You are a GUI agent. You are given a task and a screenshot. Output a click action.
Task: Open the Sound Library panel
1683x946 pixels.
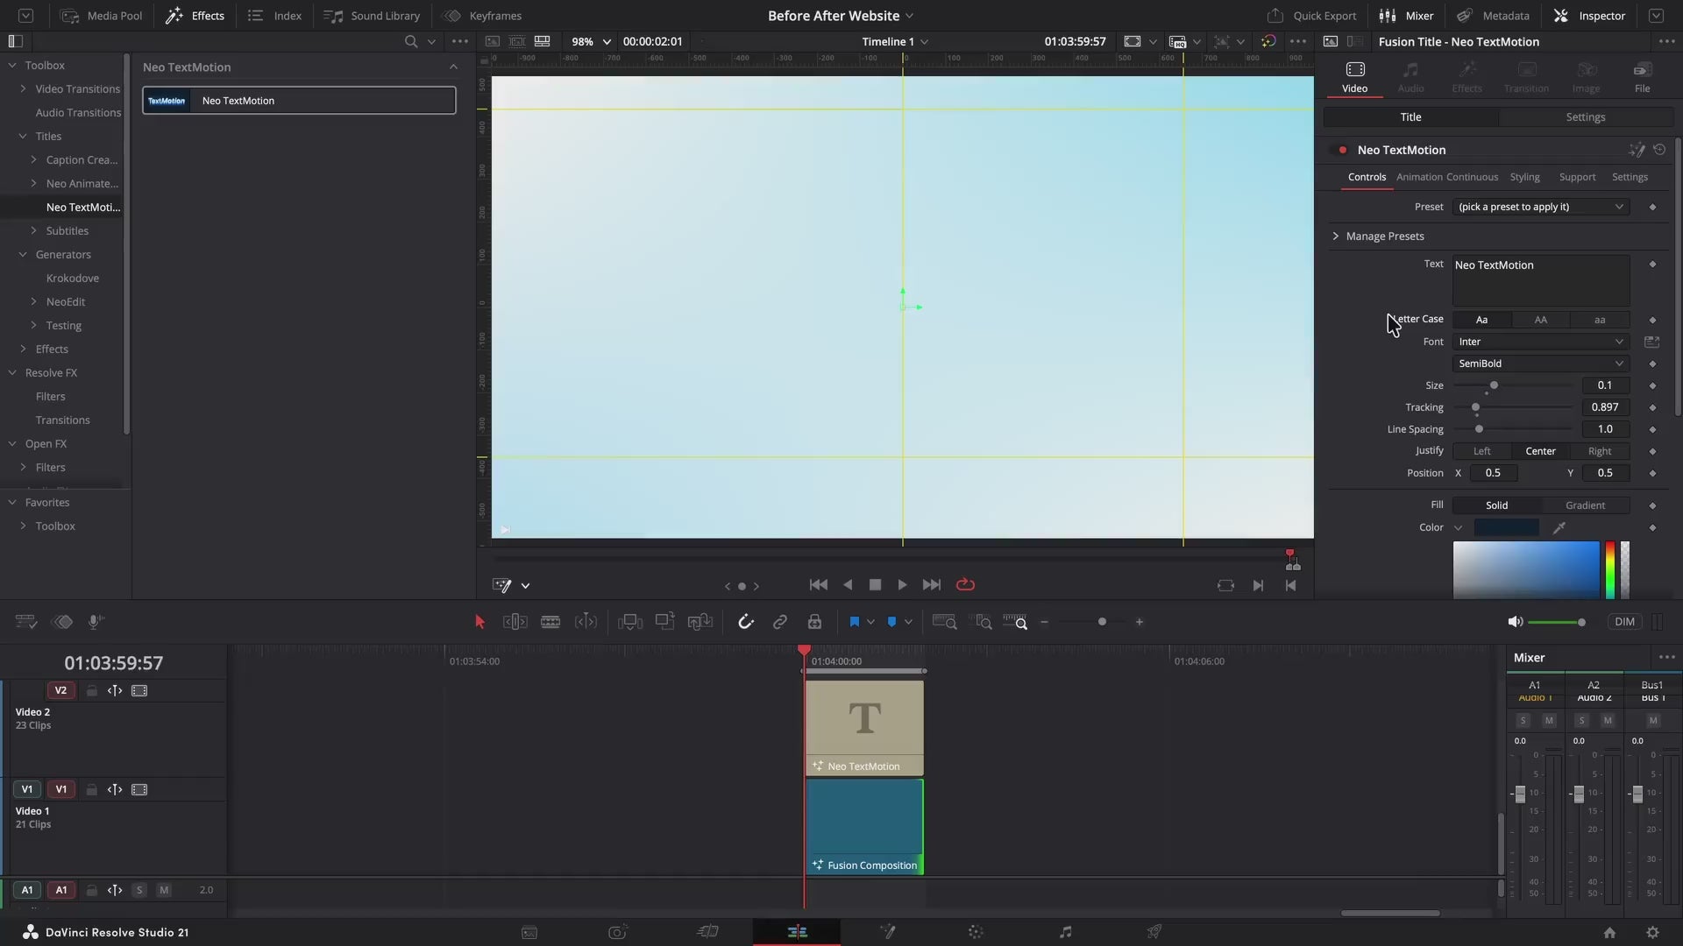tap(373, 16)
